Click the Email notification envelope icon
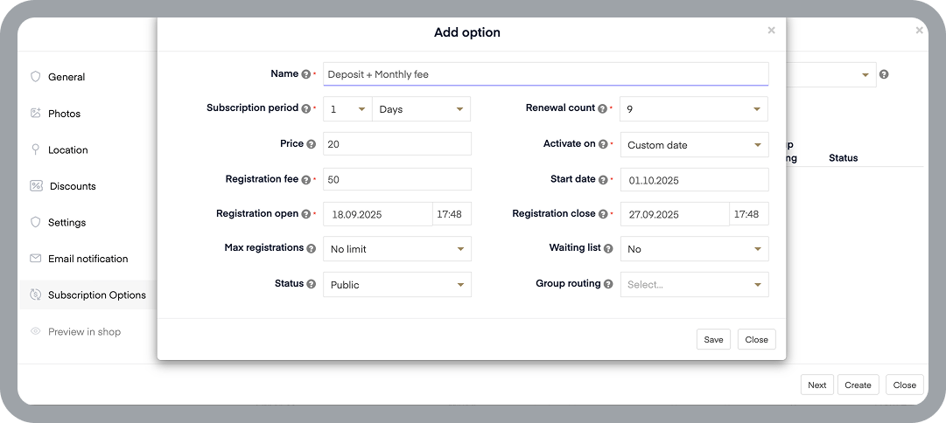Image resolution: width=946 pixels, height=423 pixels. [36, 259]
